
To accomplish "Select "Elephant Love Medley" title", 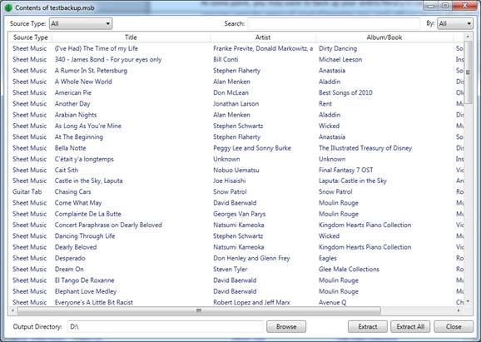I will tap(86, 291).
